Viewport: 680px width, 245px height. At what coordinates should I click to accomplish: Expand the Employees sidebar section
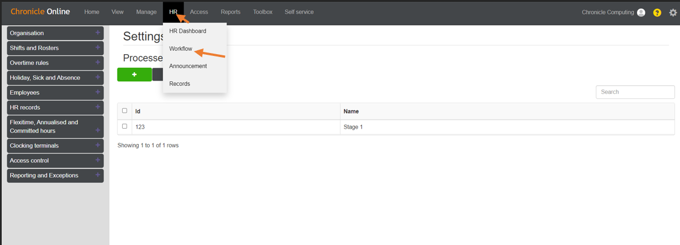[x=55, y=93]
